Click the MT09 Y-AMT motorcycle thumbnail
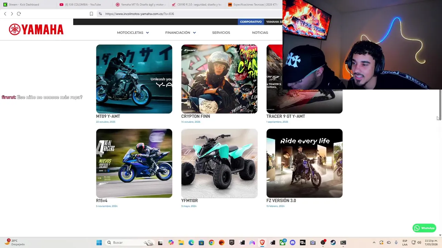 [134, 79]
